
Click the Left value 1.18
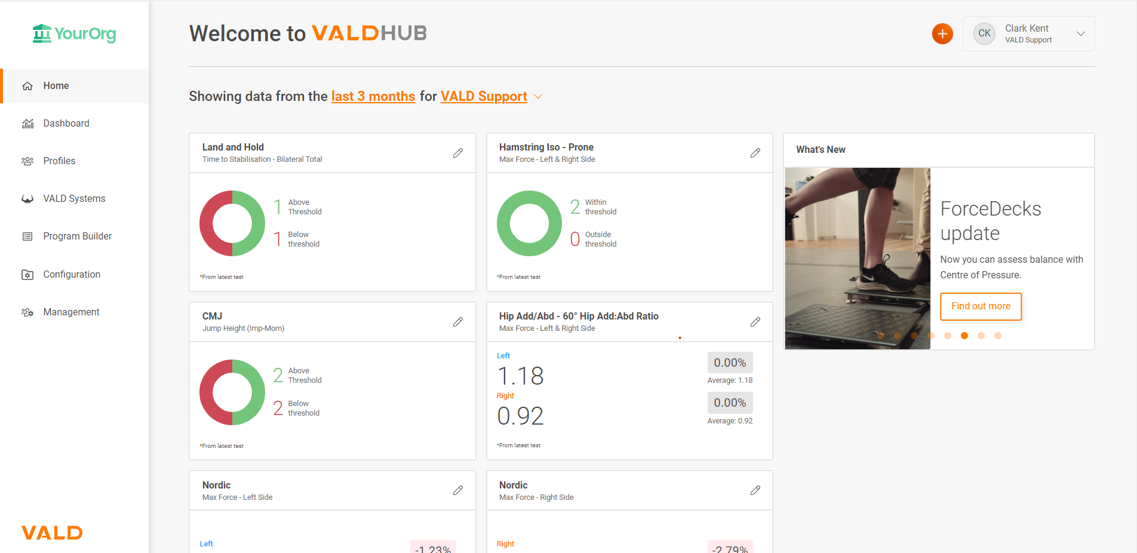(520, 376)
